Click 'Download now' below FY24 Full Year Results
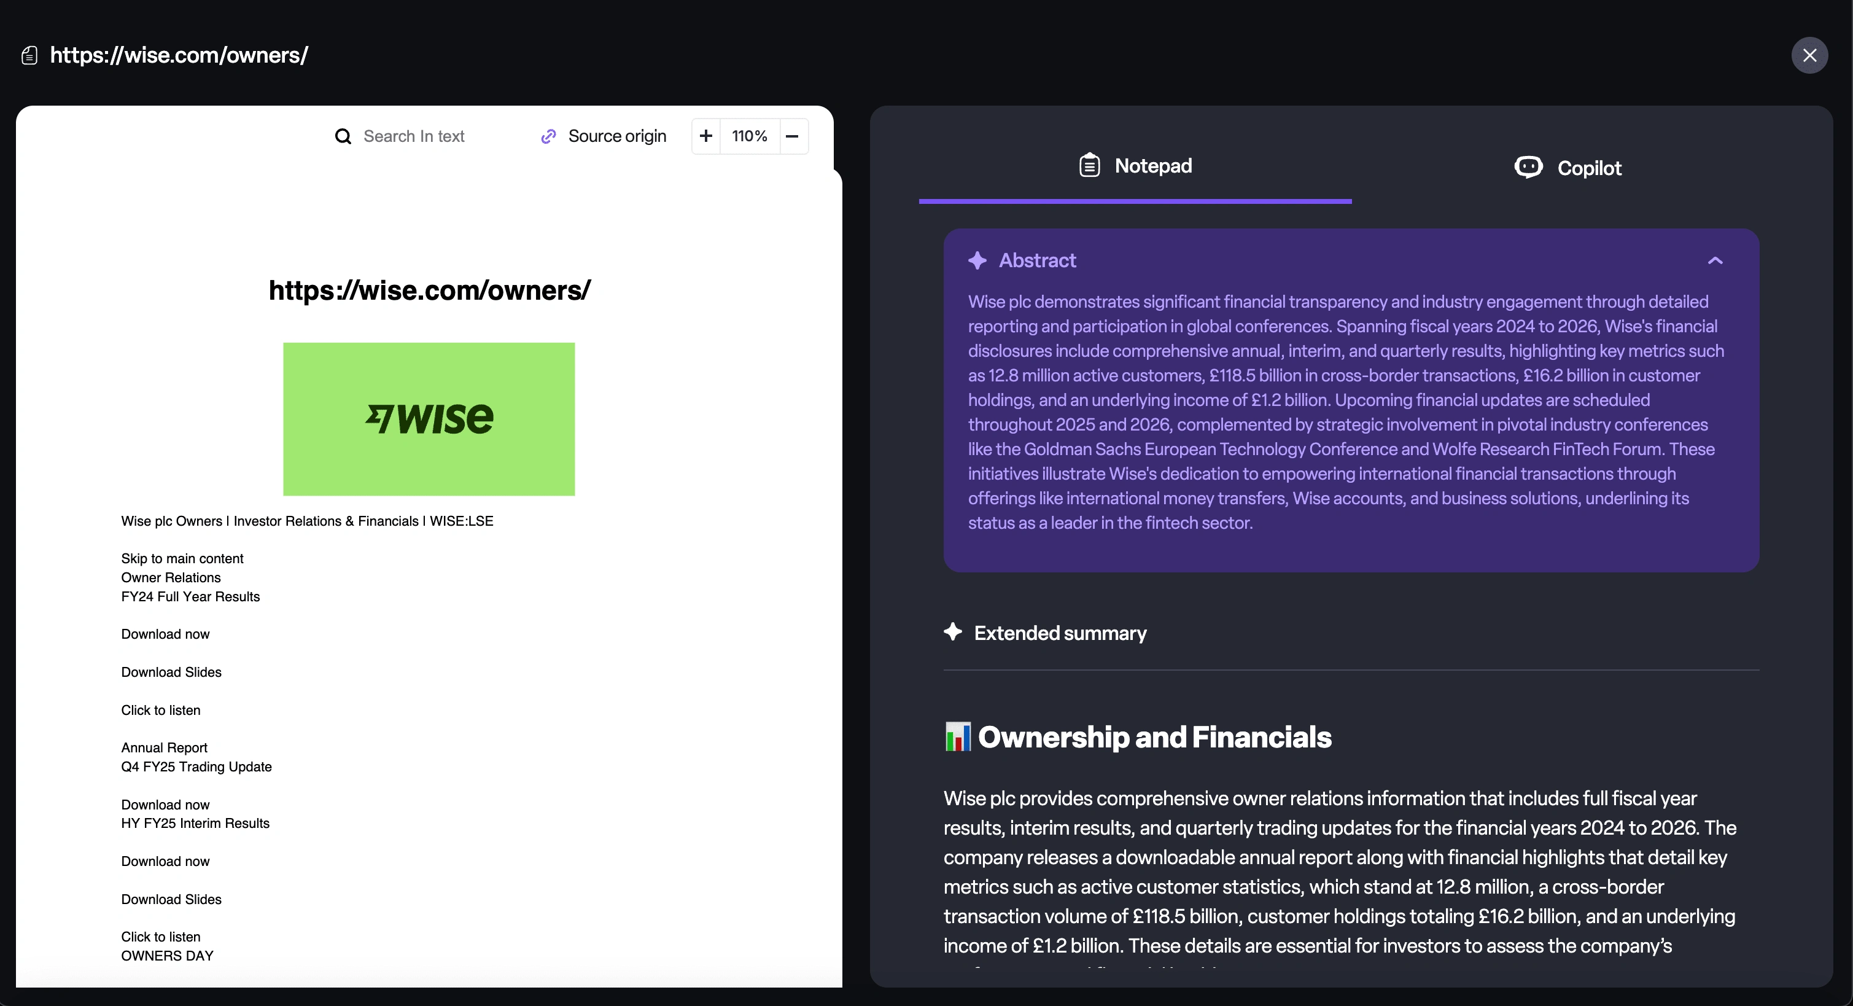The width and height of the screenshot is (1853, 1006). tap(165, 634)
